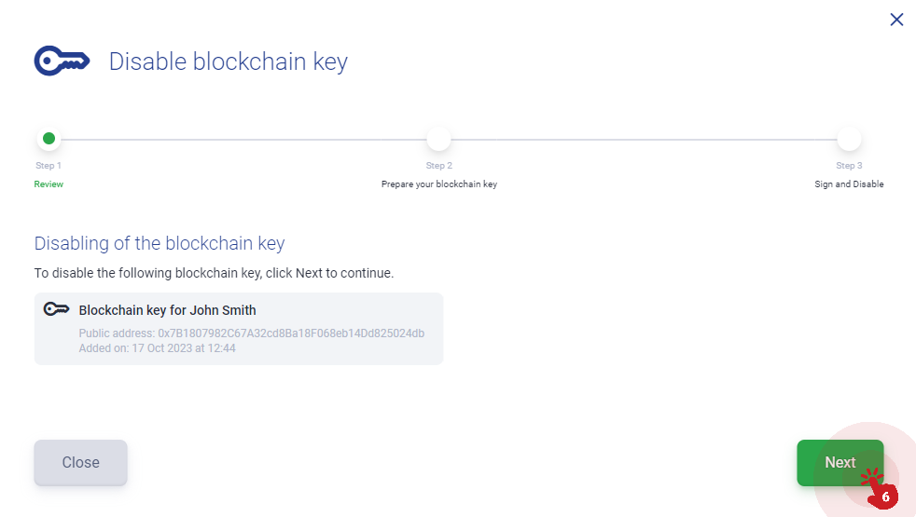Image resolution: width=916 pixels, height=517 pixels.
Task: Click the Step 2 caption text
Action: [x=439, y=166]
